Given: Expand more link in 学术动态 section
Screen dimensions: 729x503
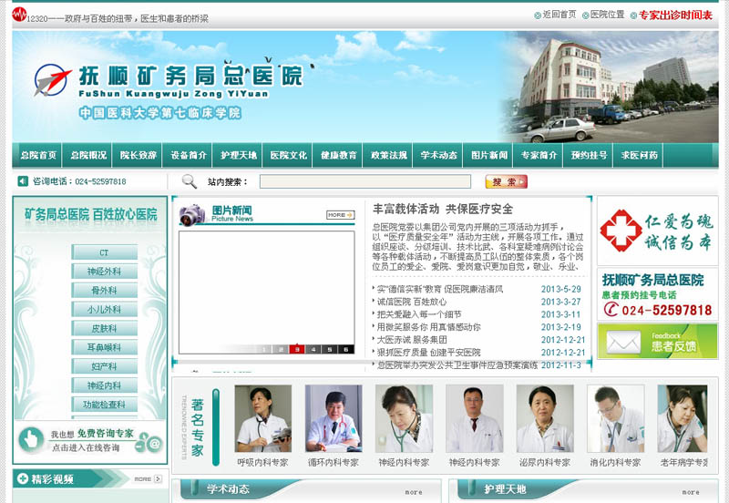Looking at the screenshot, I should coord(413,491).
